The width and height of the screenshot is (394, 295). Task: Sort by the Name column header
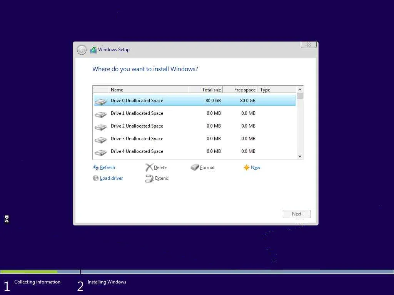[148, 89]
